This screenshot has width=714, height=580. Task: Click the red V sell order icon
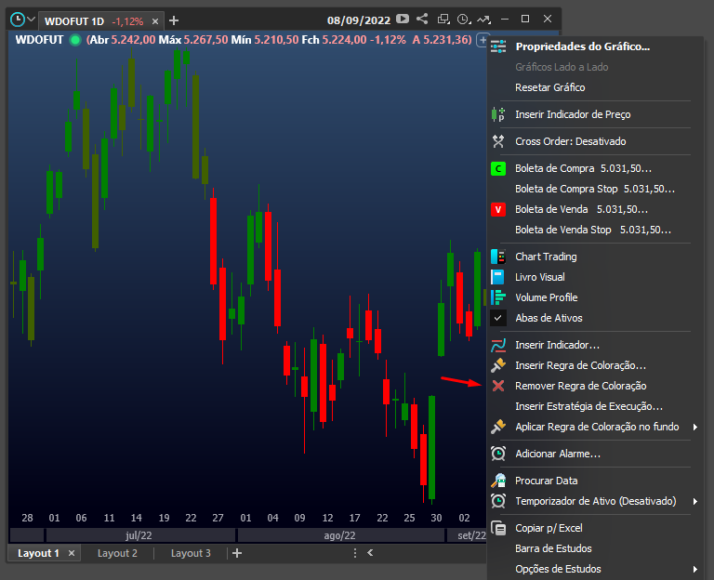pyautogui.click(x=498, y=209)
